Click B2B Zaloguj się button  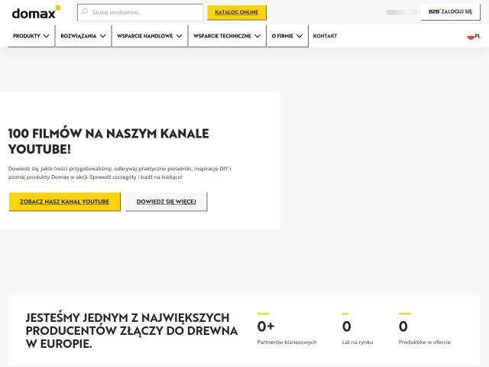click(x=450, y=12)
